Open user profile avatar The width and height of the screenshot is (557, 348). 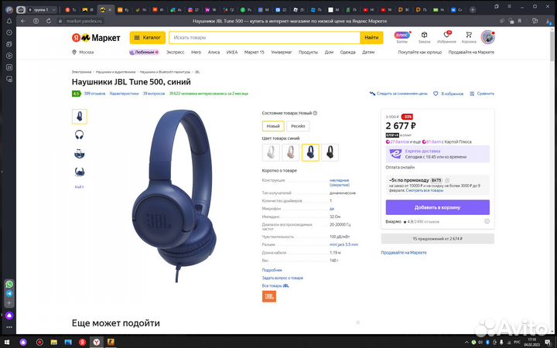coord(487,37)
